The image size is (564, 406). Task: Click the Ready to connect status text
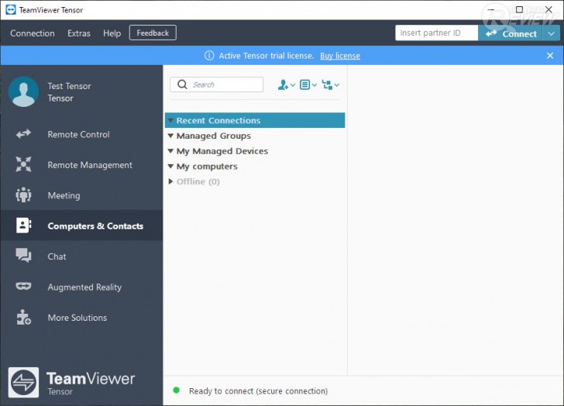[x=258, y=391]
